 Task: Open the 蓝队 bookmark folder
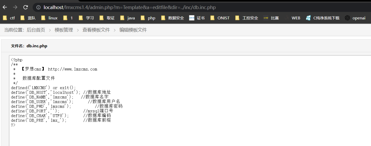(x=28, y=18)
